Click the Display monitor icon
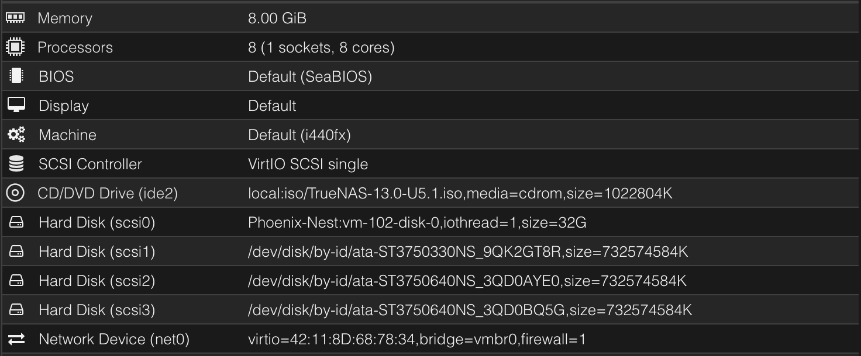 pyautogui.click(x=15, y=105)
